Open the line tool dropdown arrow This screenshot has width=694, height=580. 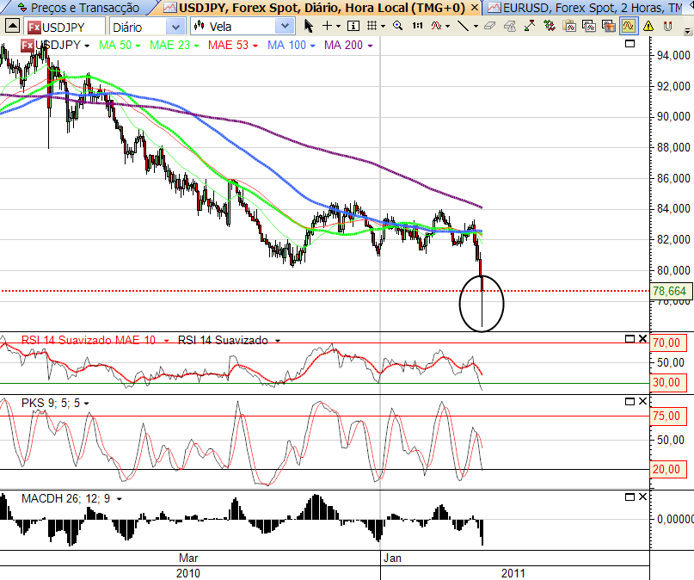pos(476,27)
